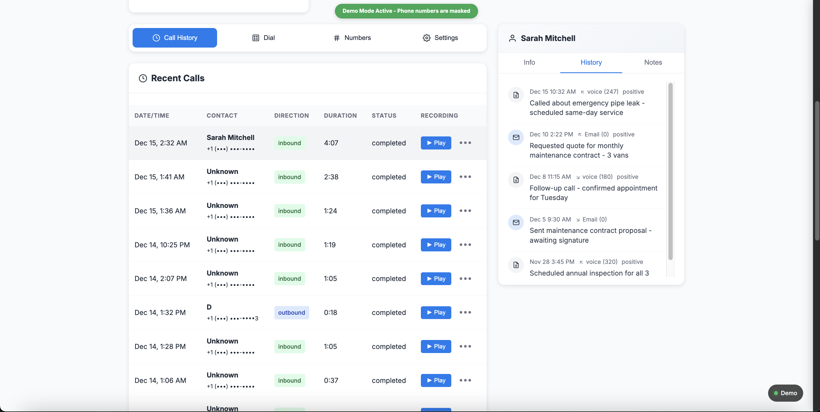Click the Numbers hash icon
Viewport: 820px width, 412px height.
click(336, 38)
